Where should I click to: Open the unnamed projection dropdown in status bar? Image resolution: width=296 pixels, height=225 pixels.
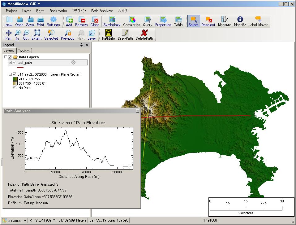[24, 221]
